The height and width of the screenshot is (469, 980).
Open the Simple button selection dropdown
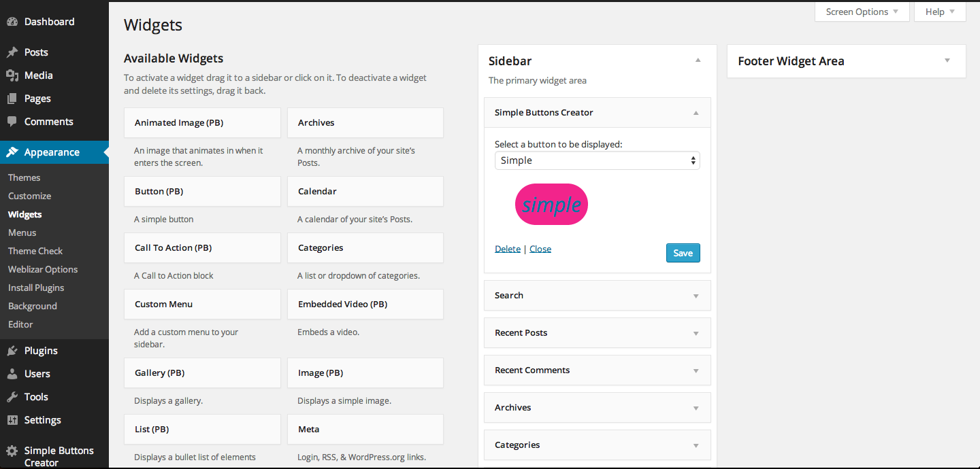coord(598,160)
